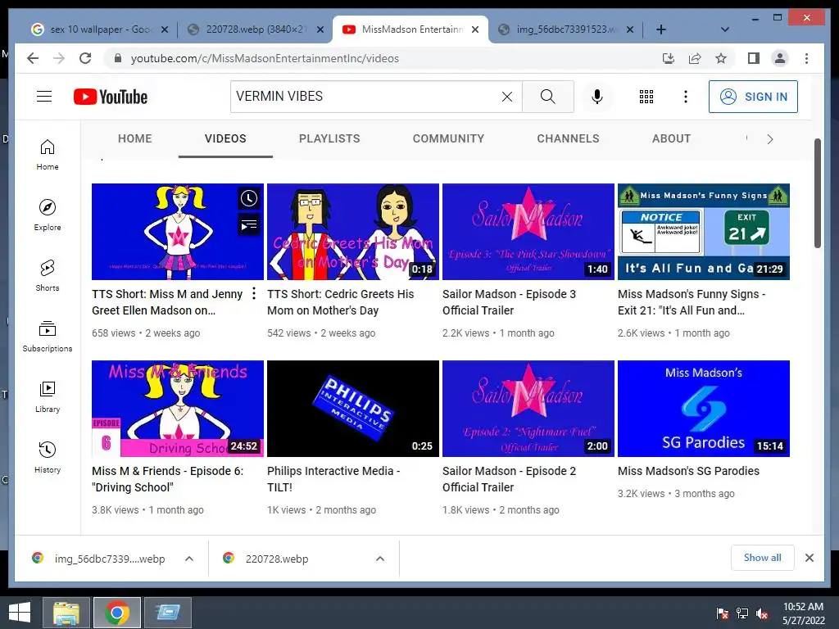The image size is (839, 629).
Task: Share this page from address bar
Action: click(695, 58)
